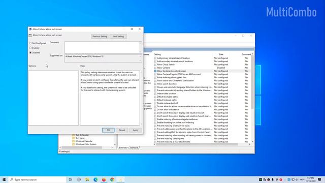The height and width of the screenshot is (183, 325).
Task: Select 'Allow search and Cortana to use location'
Action: click(175, 81)
